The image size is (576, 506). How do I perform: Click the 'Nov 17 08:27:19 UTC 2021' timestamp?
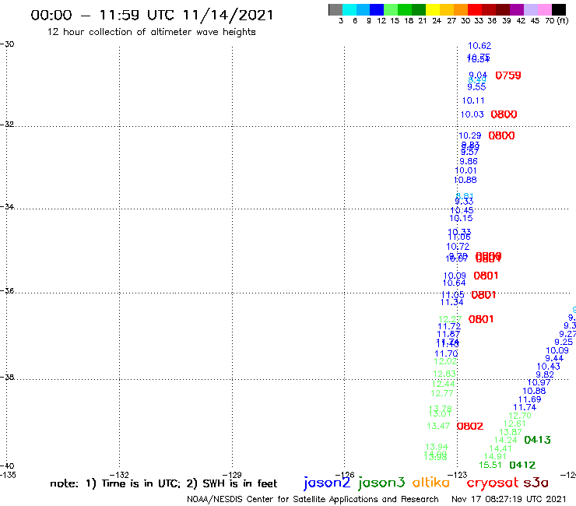pos(509,499)
